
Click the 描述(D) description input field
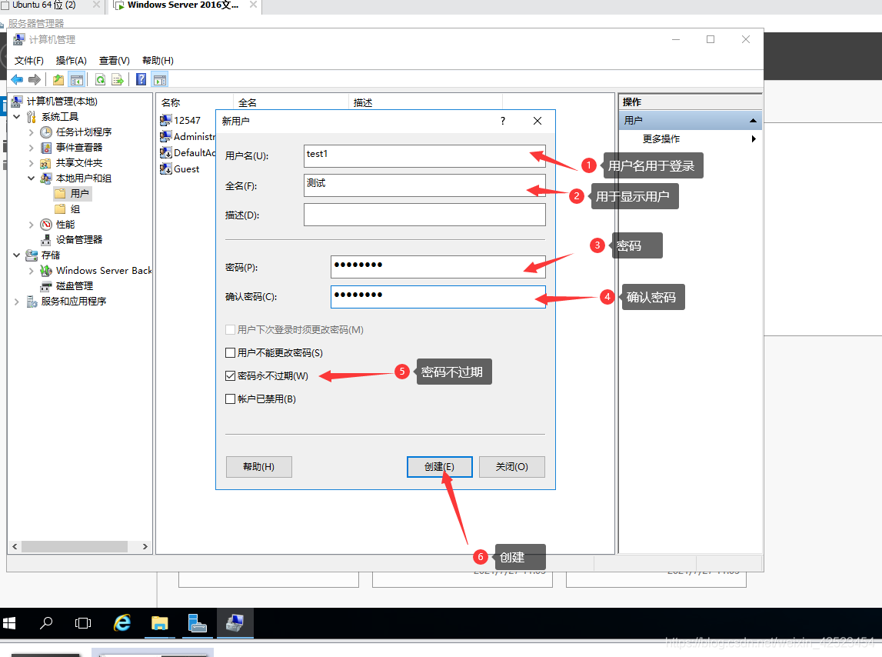(424, 215)
